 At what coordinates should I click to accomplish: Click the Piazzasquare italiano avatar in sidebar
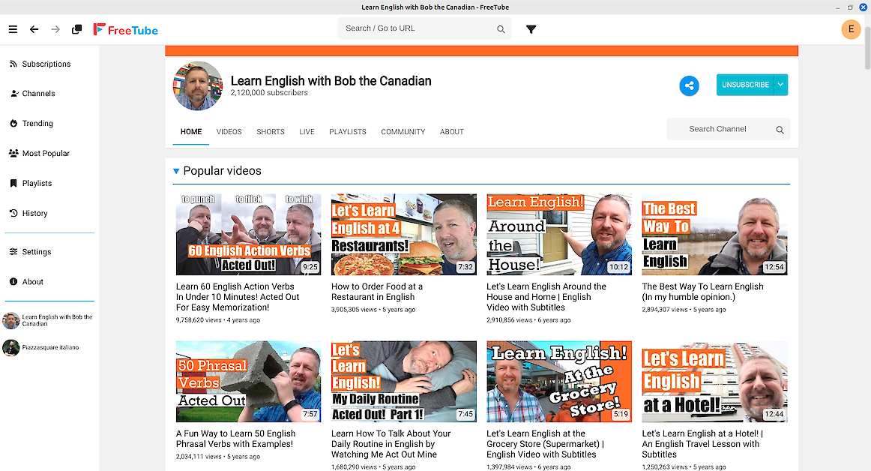click(11, 347)
